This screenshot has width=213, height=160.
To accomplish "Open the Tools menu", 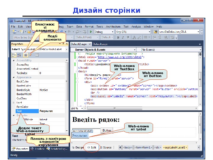I will pos(100,27).
